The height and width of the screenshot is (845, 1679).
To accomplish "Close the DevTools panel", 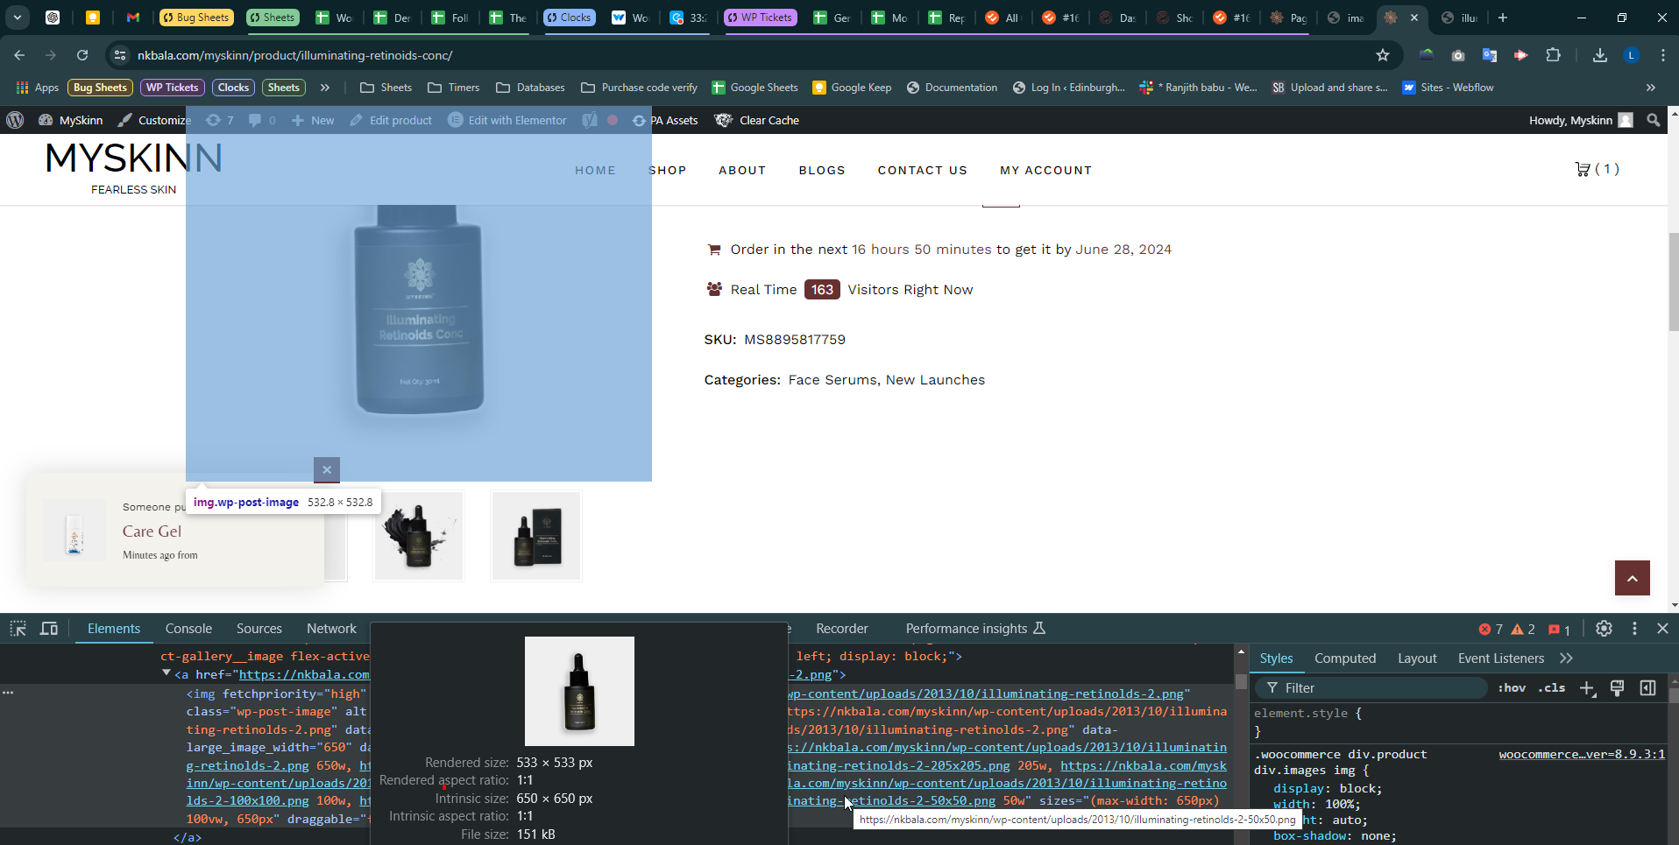I will pyautogui.click(x=1662, y=629).
